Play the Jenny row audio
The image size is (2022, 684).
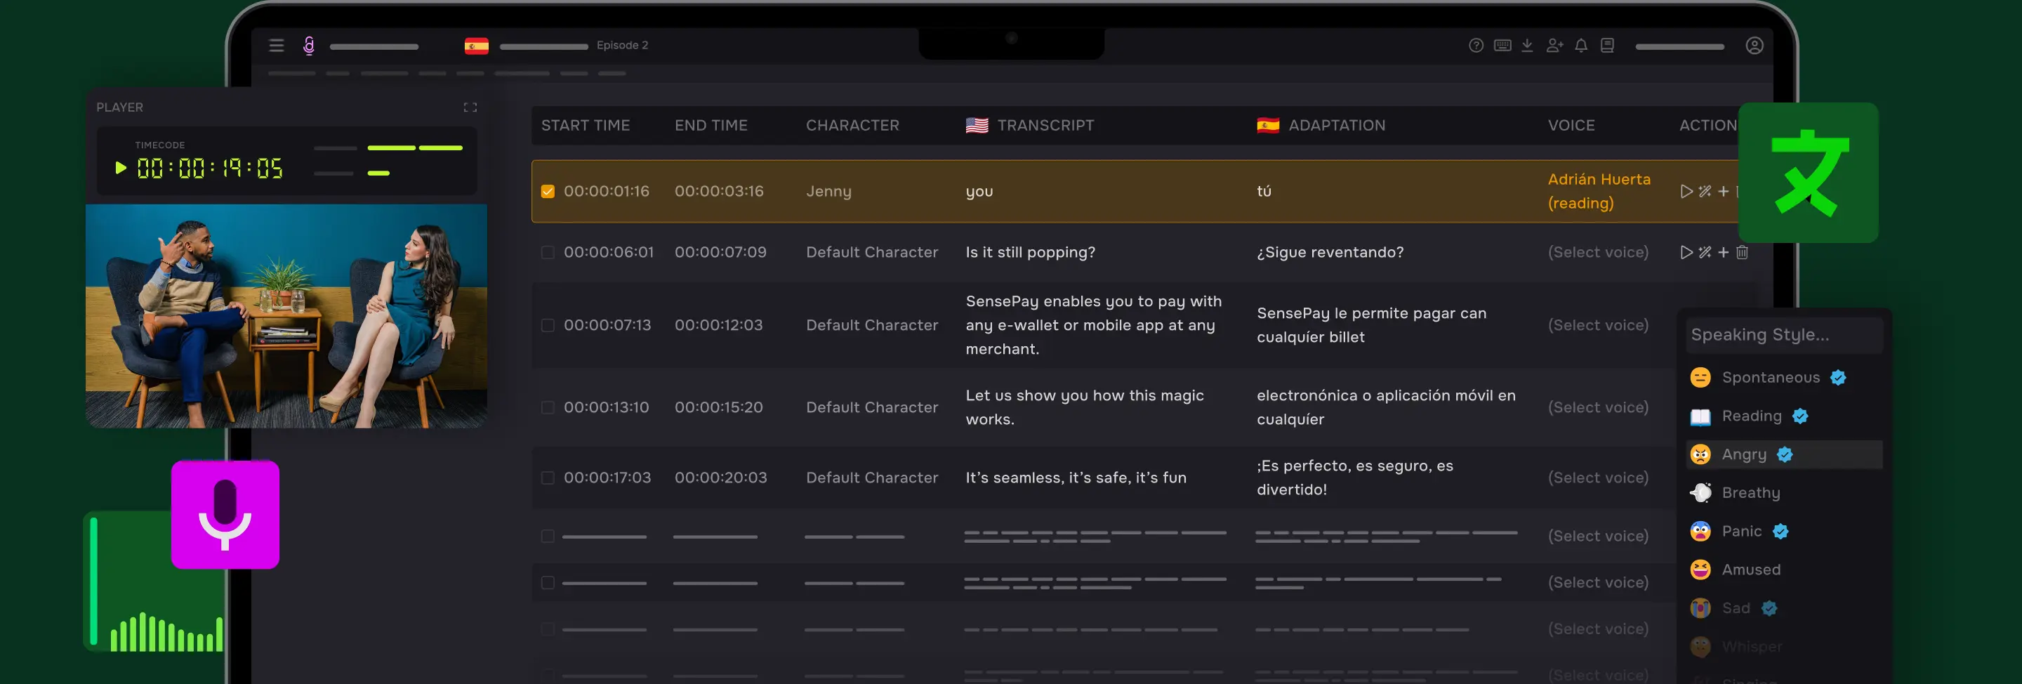1685,191
